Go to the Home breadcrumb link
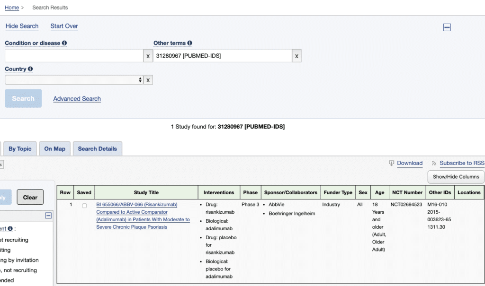This screenshot has height=286, width=485. [12, 8]
